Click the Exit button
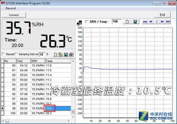The width and height of the screenshot is (177, 124). (x=162, y=15)
